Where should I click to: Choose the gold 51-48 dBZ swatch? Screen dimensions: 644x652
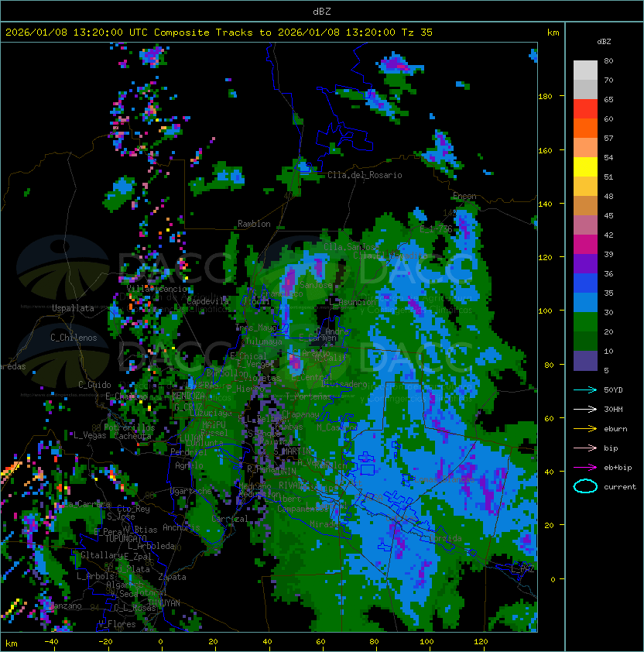pos(585,187)
